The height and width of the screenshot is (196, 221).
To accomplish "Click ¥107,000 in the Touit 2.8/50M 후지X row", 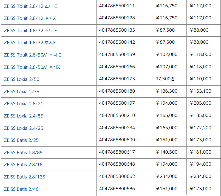I will [167, 67].
